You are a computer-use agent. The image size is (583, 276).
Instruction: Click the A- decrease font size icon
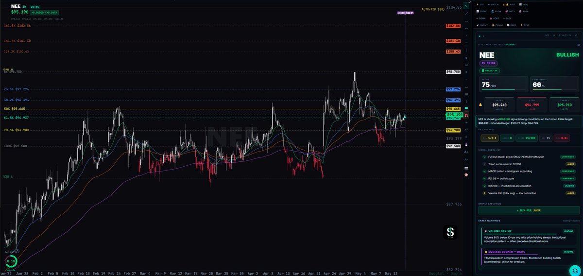pos(466,159)
